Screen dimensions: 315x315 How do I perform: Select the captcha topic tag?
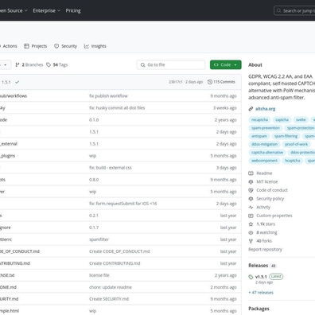coord(282,120)
